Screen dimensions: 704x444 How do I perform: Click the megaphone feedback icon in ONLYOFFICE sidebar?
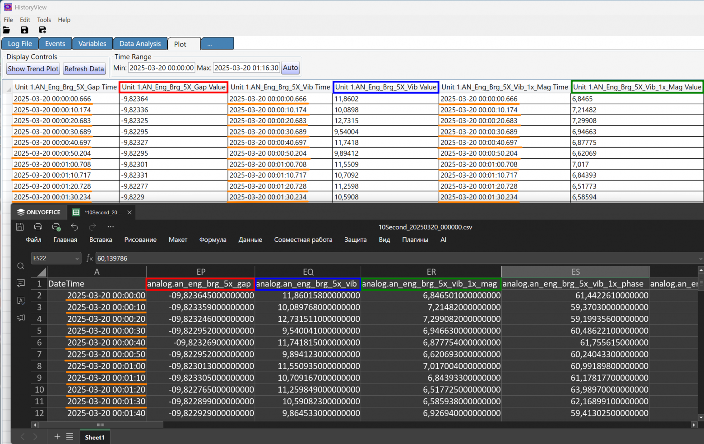21,318
